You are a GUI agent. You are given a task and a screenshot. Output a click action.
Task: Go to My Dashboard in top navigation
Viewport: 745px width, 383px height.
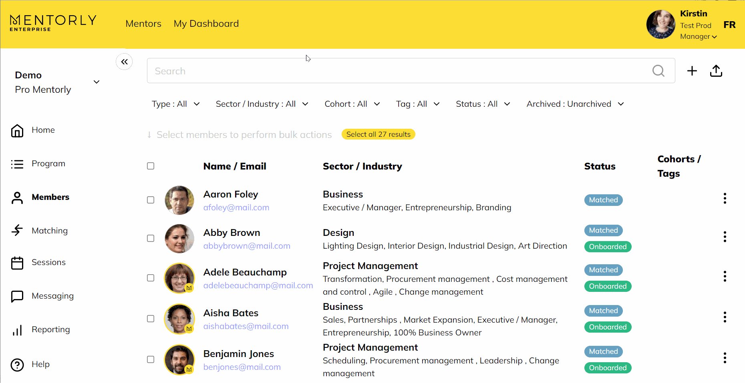click(206, 24)
